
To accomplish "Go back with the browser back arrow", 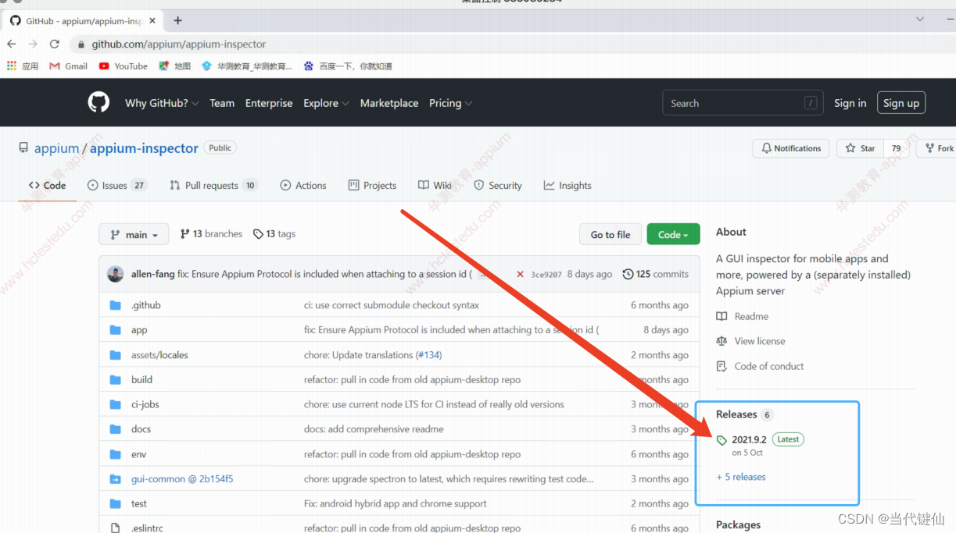I will [x=12, y=44].
